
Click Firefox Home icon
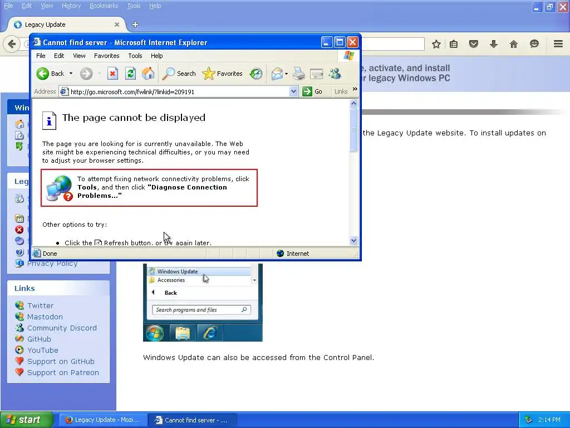[x=513, y=44]
